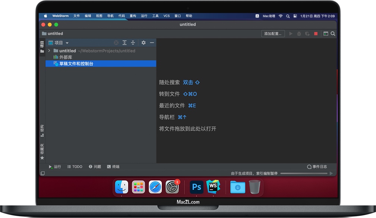Collapse all nodes in the Project panel
The width and height of the screenshot is (376, 218).
coord(133,43)
